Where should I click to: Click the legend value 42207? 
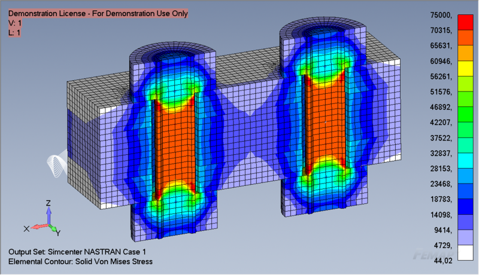point(441,123)
